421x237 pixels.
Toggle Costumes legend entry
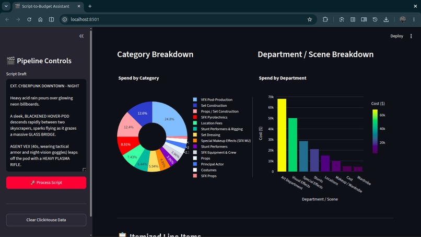click(205, 170)
